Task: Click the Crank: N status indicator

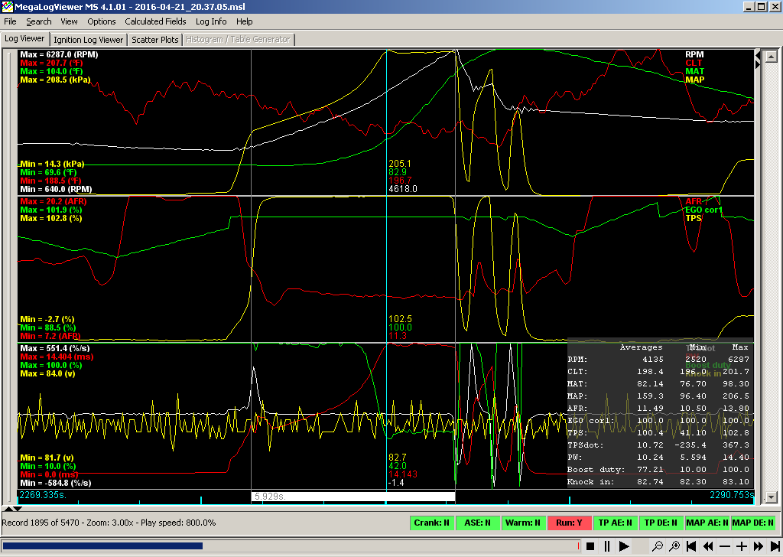Action: pyautogui.click(x=432, y=523)
